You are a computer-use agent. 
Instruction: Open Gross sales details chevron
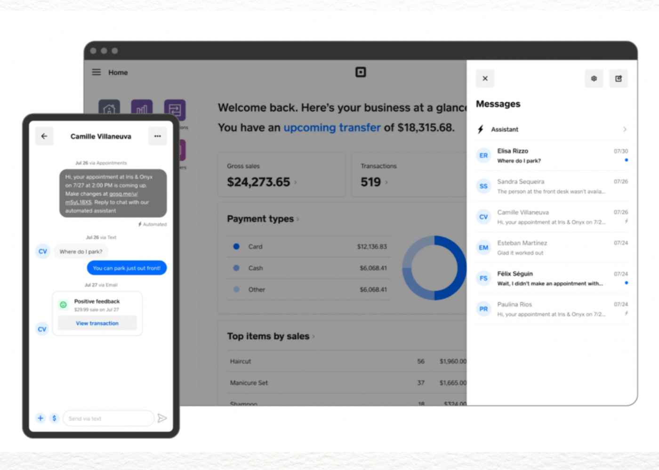click(296, 182)
